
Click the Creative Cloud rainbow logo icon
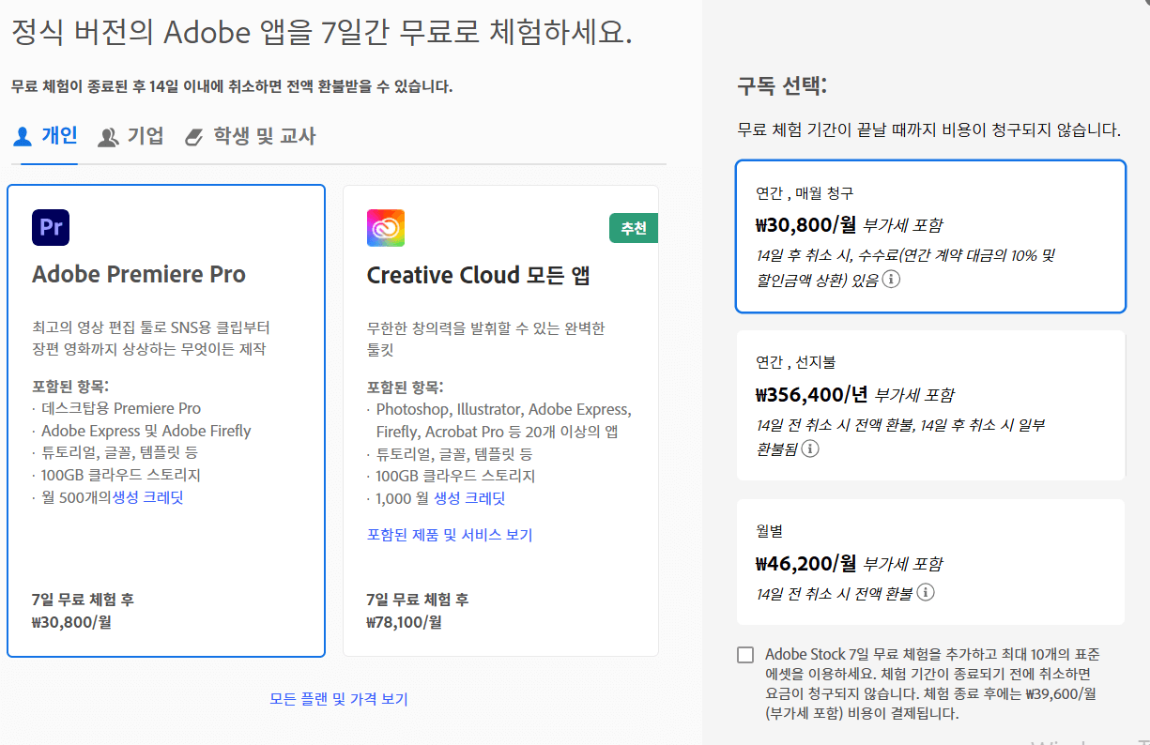(386, 227)
